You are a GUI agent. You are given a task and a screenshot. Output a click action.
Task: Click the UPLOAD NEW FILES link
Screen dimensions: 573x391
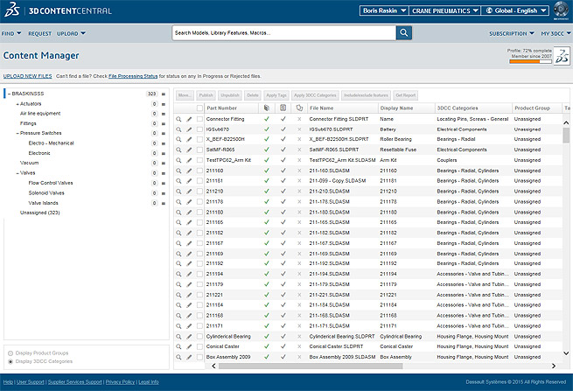point(27,76)
